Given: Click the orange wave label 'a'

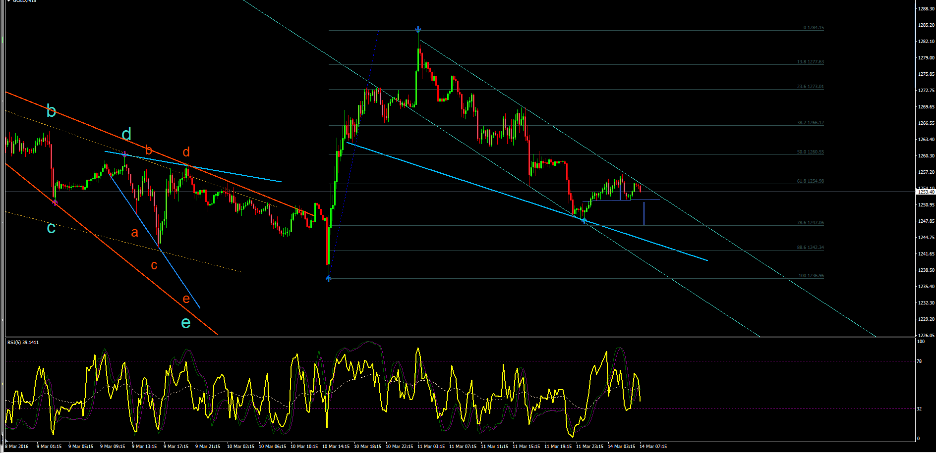Looking at the screenshot, I should 134,232.
